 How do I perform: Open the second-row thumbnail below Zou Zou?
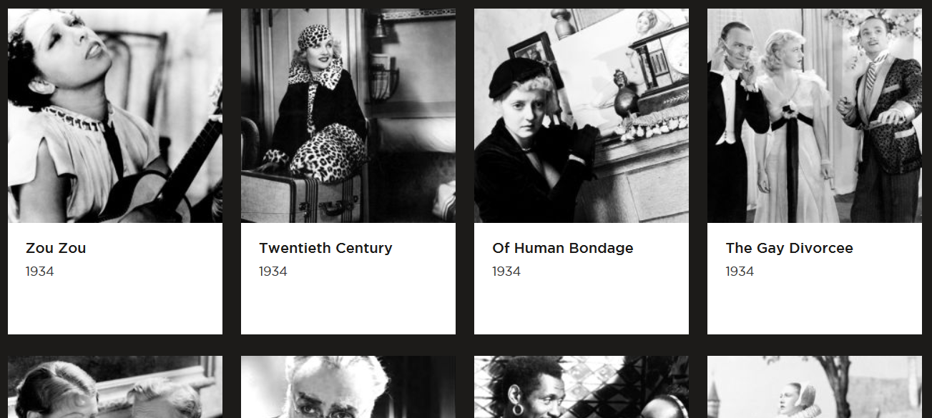(115, 387)
